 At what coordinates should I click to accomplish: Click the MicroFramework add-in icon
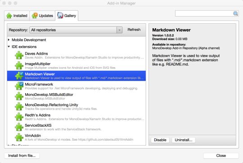coord(19,86)
